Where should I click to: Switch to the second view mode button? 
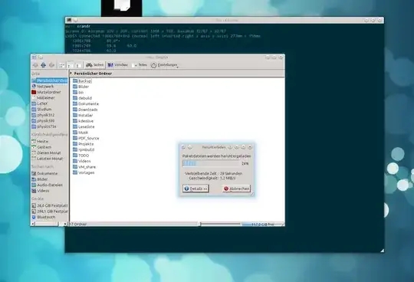[x=70, y=65]
